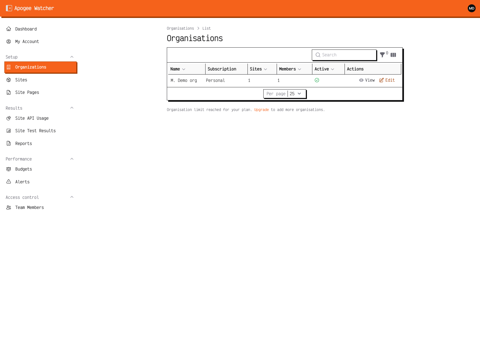The height and width of the screenshot is (340, 480).
Task: Sort the table by Name column
Action: tap(178, 69)
